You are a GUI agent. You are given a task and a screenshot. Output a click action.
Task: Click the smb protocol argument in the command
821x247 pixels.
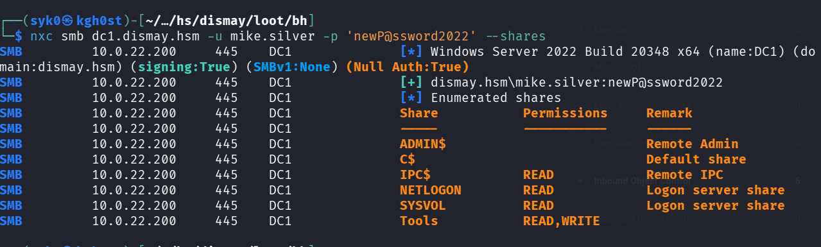(73, 37)
